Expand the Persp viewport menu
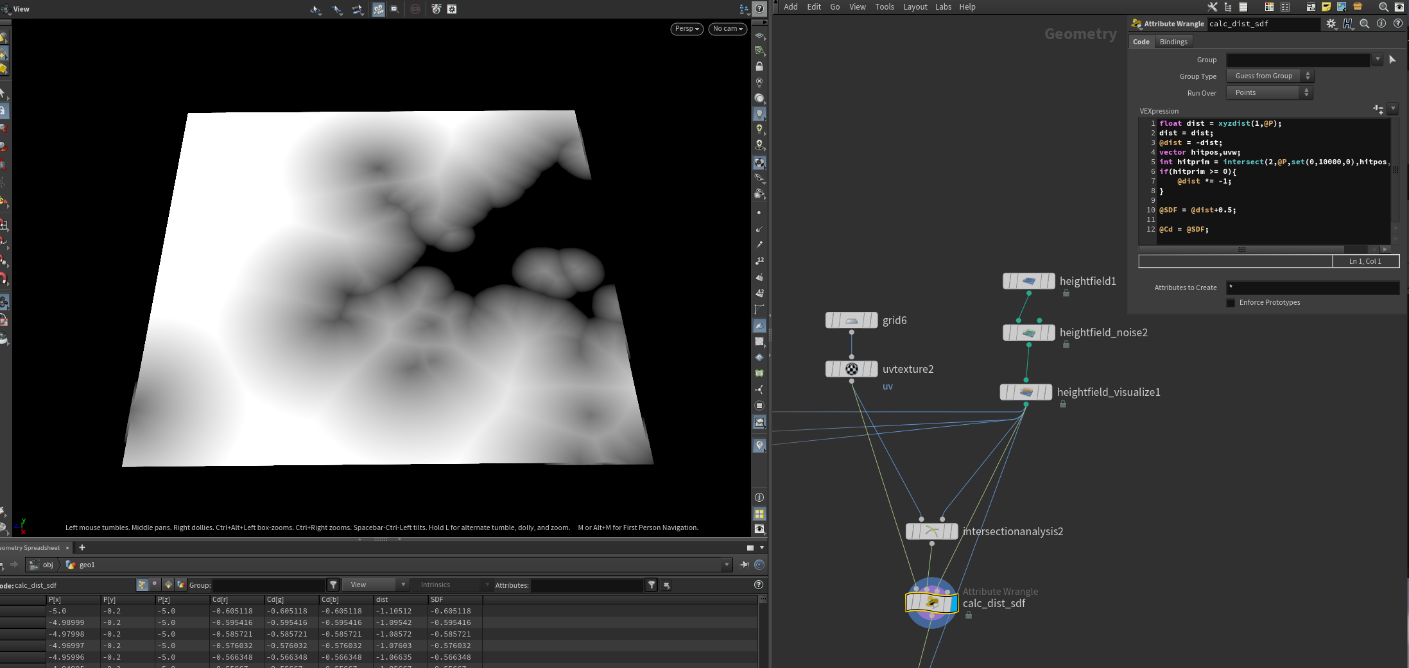 tap(687, 29)
